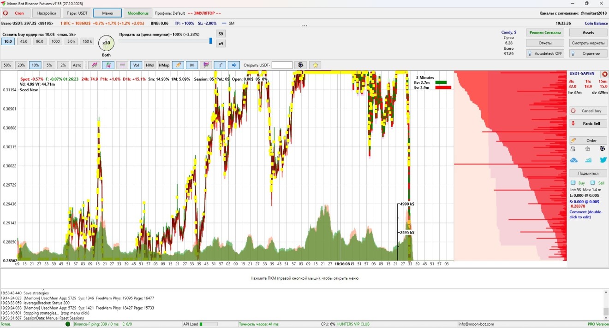Viewport: 609px width, 328px height.
Task: Select the 150 k order size button
Action: point(87,41)
